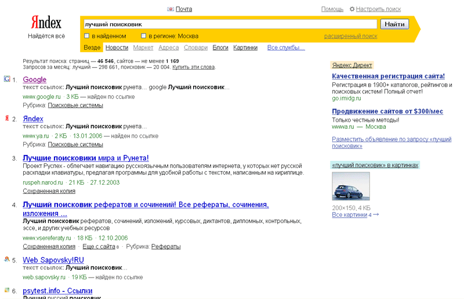Click the www.ya.ru URL text
This screenshot has width=464, height=299.
(x=36, y=136)
